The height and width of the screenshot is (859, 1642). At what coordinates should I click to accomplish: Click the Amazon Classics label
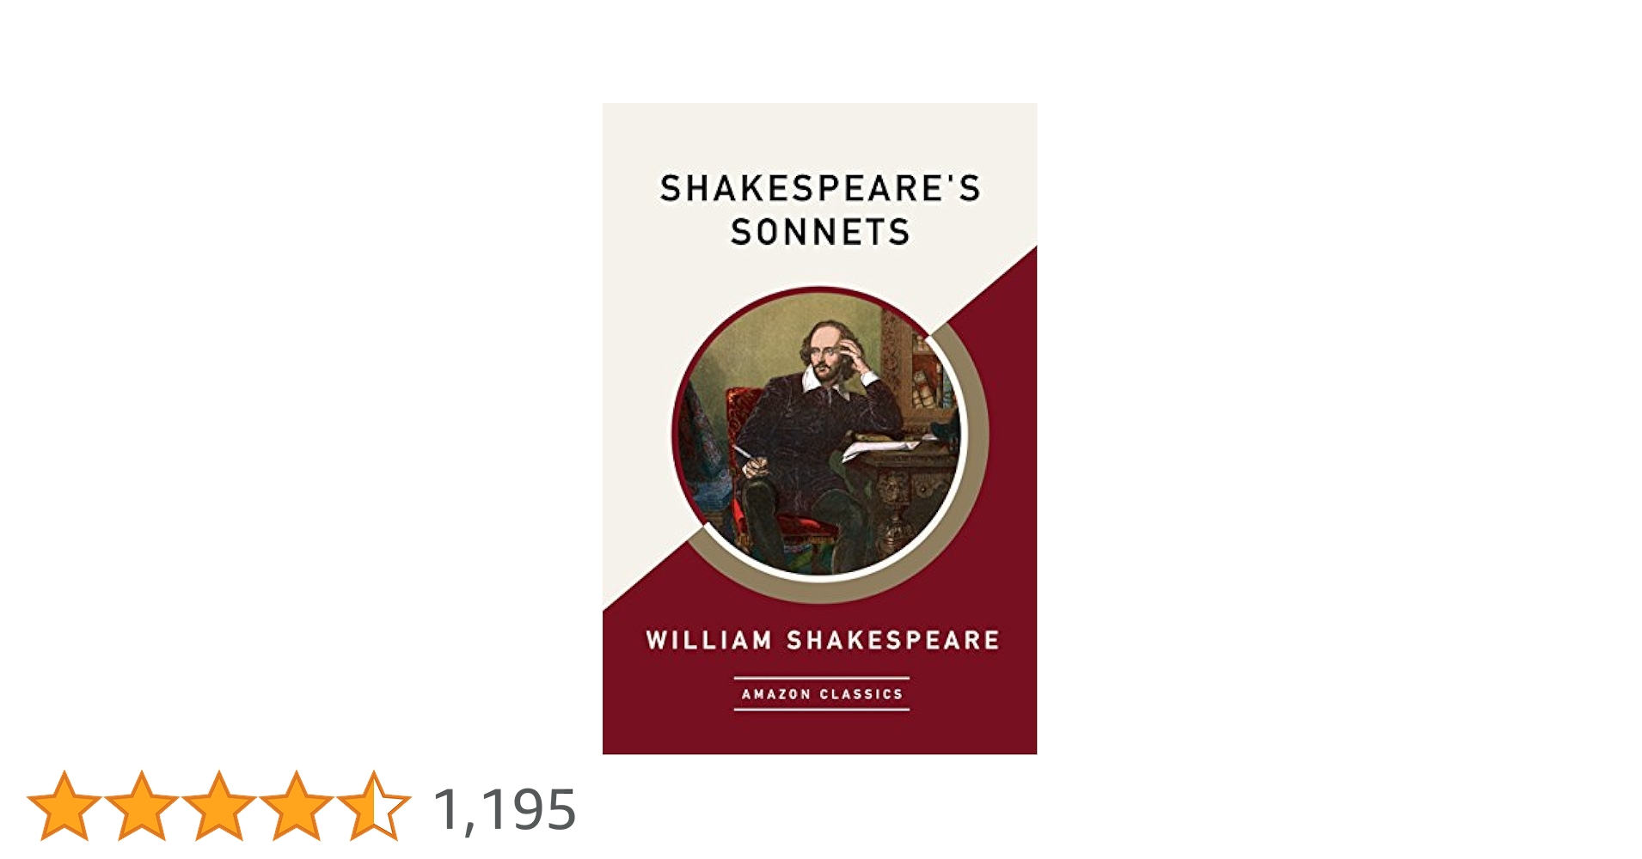[x=822, y=694]
